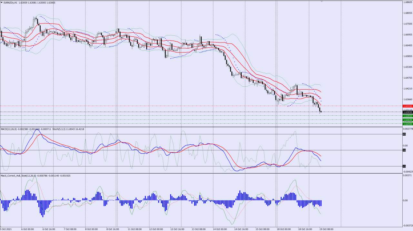Screen dimensions: 413x231
Task: Click the chart shift marker at top edge
Action: [x=322, y=2]
